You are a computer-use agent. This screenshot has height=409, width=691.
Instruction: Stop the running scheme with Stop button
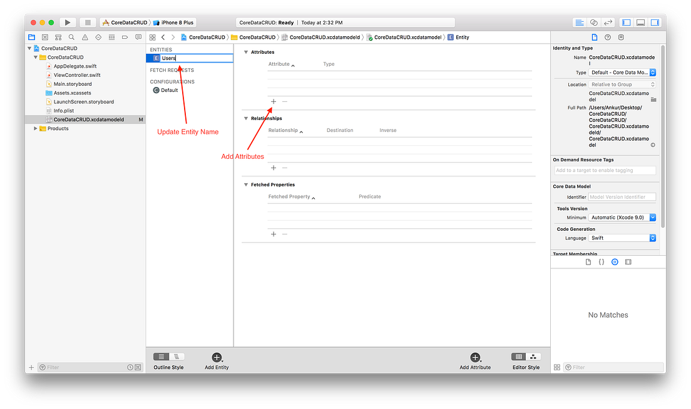(87, 21)
